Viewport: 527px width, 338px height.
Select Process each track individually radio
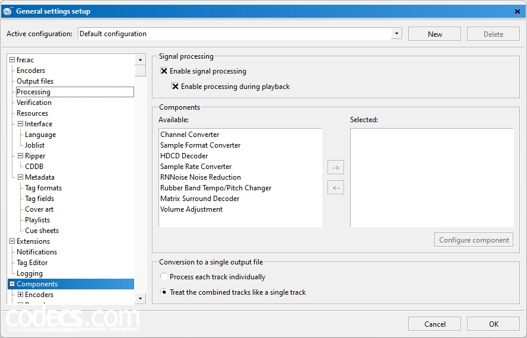[164, 276]
